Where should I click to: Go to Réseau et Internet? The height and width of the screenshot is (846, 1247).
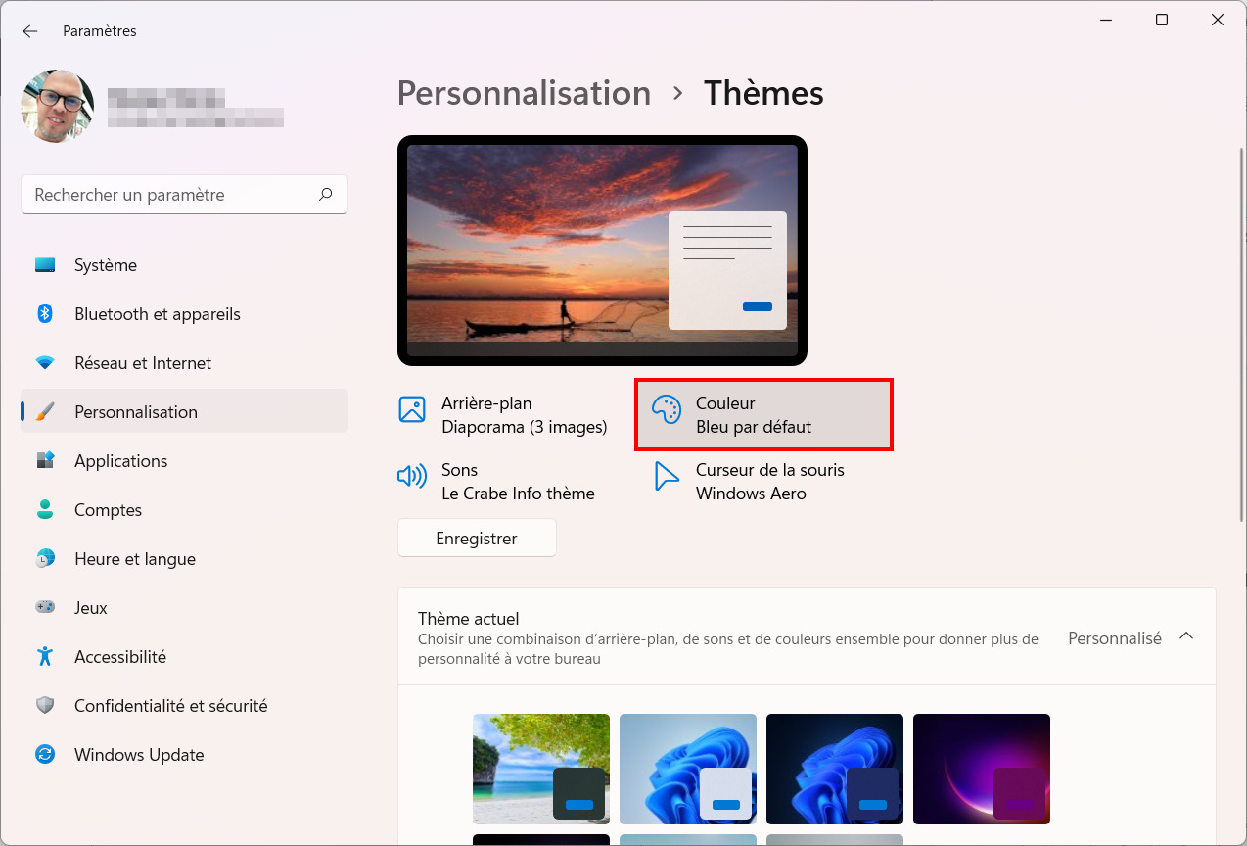click(x=184, y=363)
